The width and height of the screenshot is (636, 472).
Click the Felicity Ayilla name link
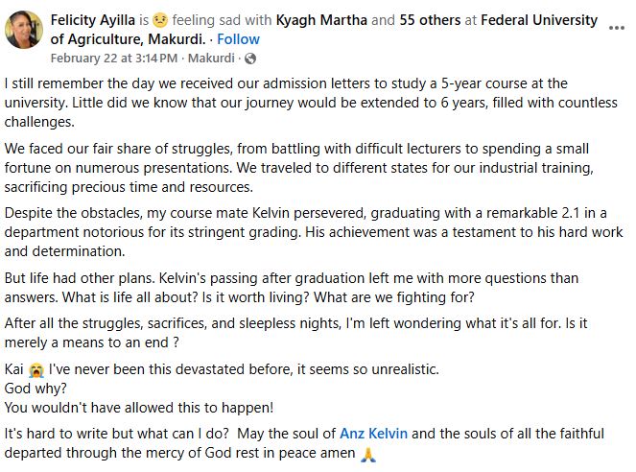pos(97,20)
